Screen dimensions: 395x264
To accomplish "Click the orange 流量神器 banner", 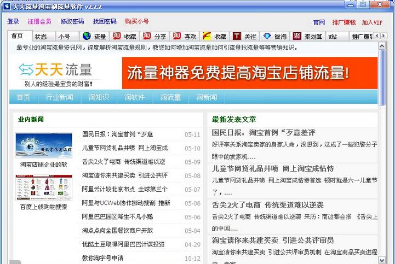I will point(250,73).
